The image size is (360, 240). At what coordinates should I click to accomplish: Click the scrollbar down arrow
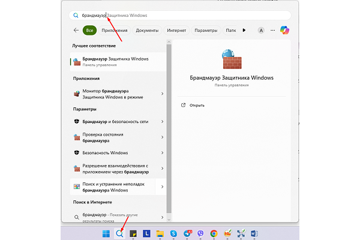[x=169, y=220]
